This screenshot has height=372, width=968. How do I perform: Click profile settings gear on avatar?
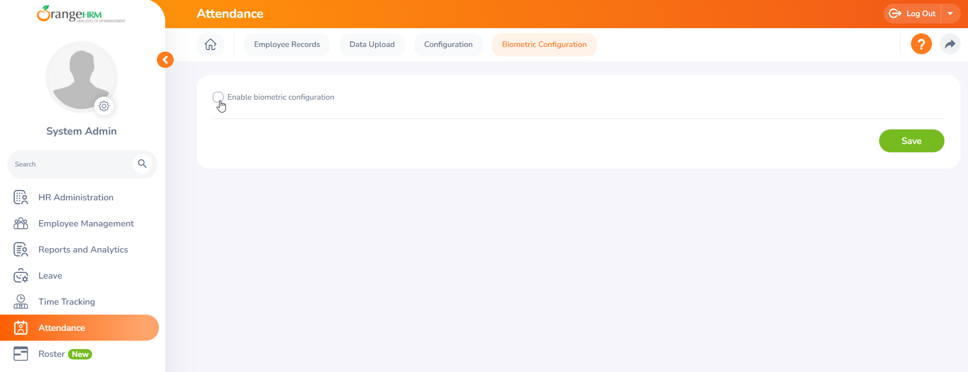point(104,106)
